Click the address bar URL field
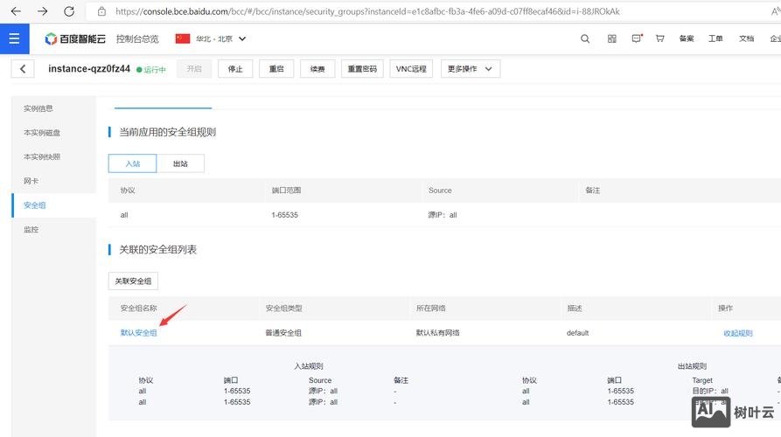 367,11
